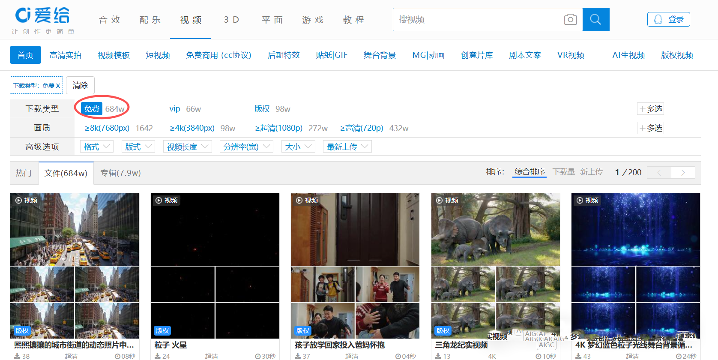Expand the 格式 format dropdown

pyautogui.click(x=97, y=147)
